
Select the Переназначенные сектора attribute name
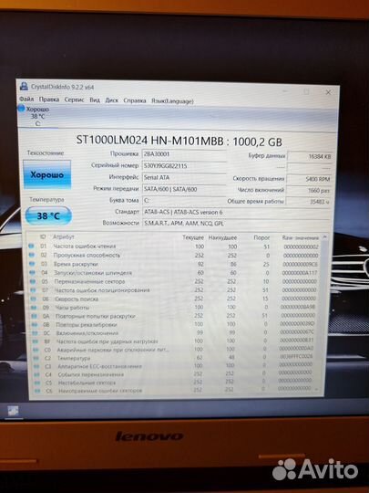[89, 281]
